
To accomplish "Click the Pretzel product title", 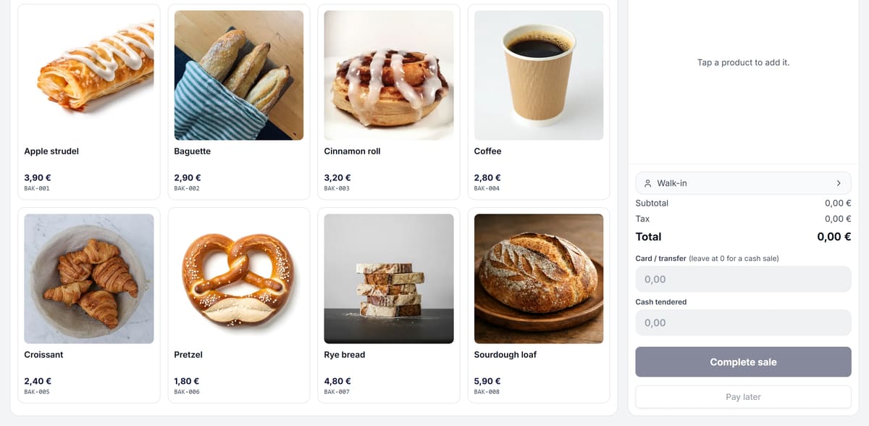I will coord(188,355).
